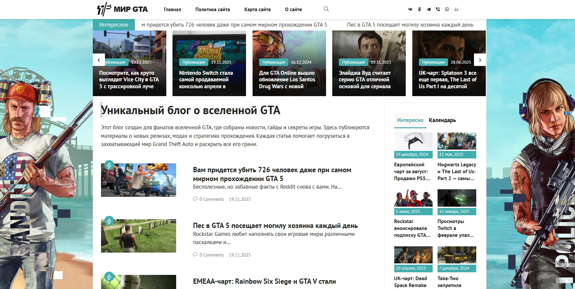Screen dimensions: 575x289
Task: Click the Viber phone icon
Action: pos(438,10)
